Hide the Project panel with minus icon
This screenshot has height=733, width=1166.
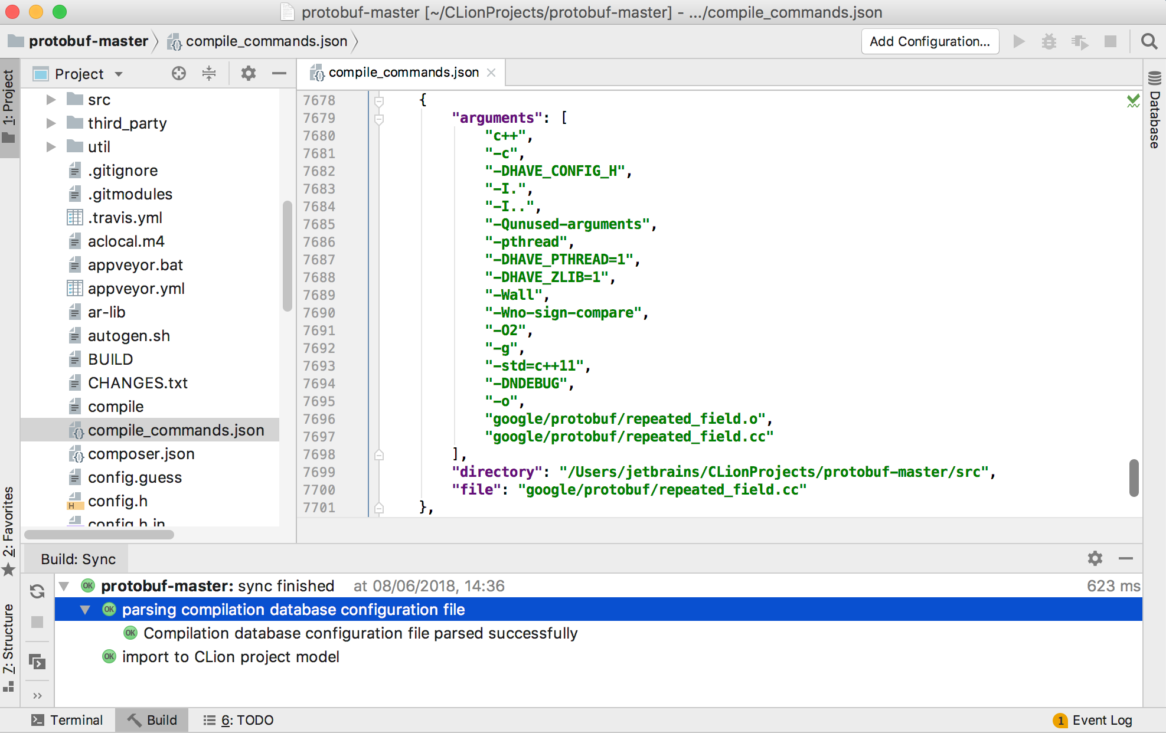[x=279, y=73]
